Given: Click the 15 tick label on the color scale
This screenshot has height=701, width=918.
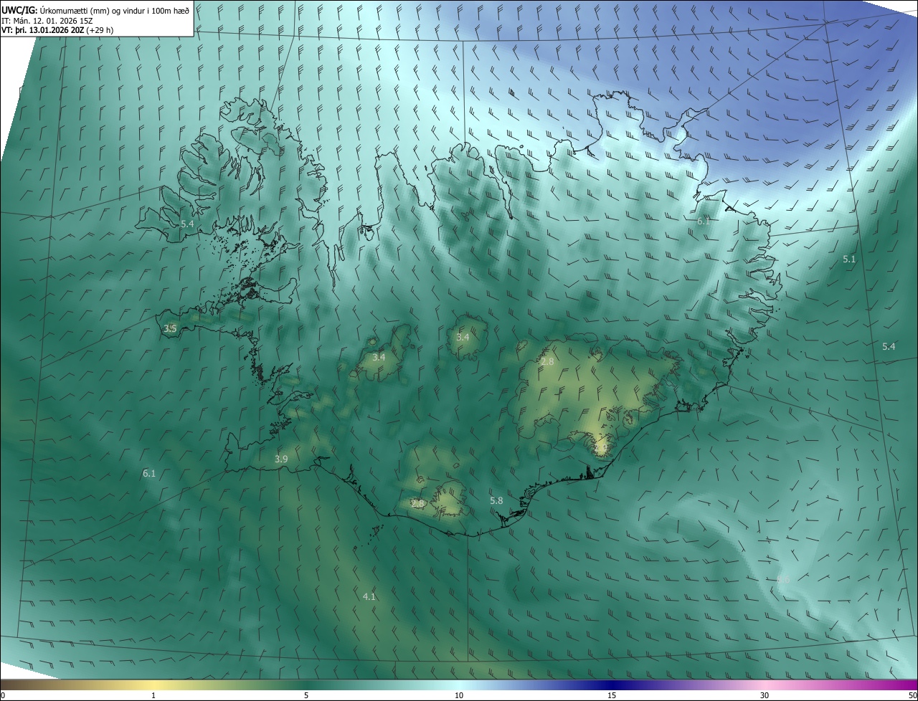Looking at the screenshot, I should [612, 695].
